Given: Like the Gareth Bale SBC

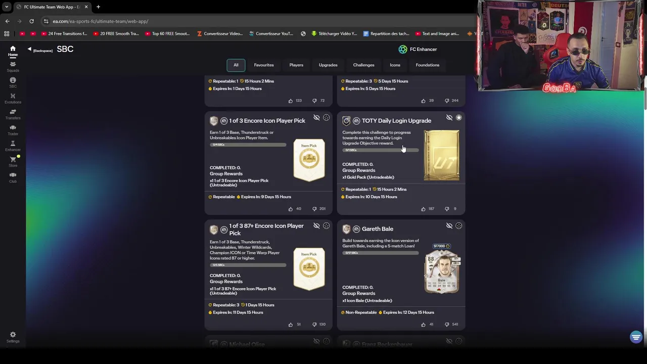Looking at the screenshot, I should click(423, 324).
